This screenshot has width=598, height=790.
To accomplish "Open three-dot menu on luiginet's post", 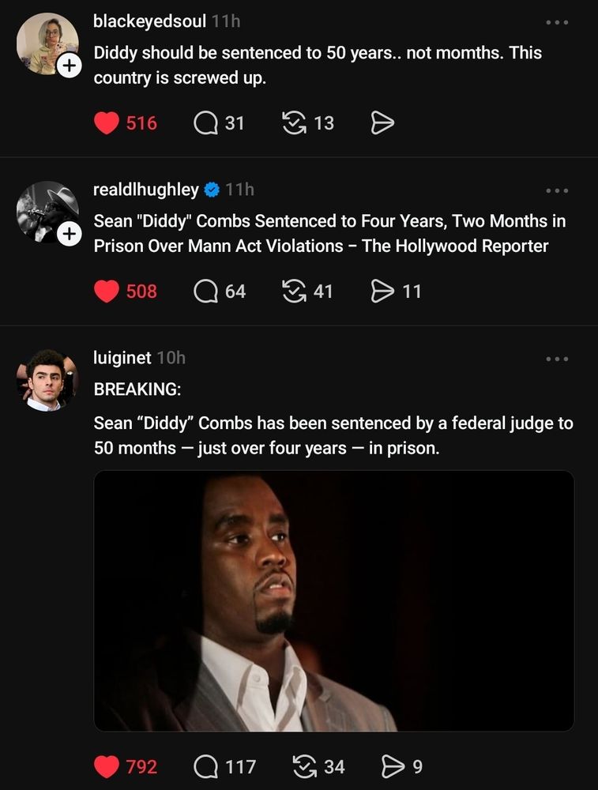I will tap(557, 359).
